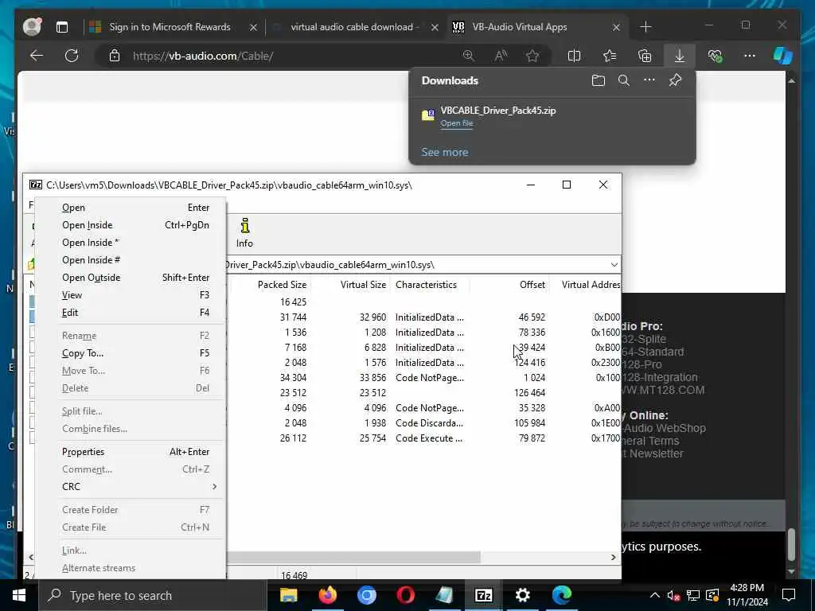This screenshot has width=815, height=611.
Task: Click the Windows taskbar search box
Action: (152, 595)
